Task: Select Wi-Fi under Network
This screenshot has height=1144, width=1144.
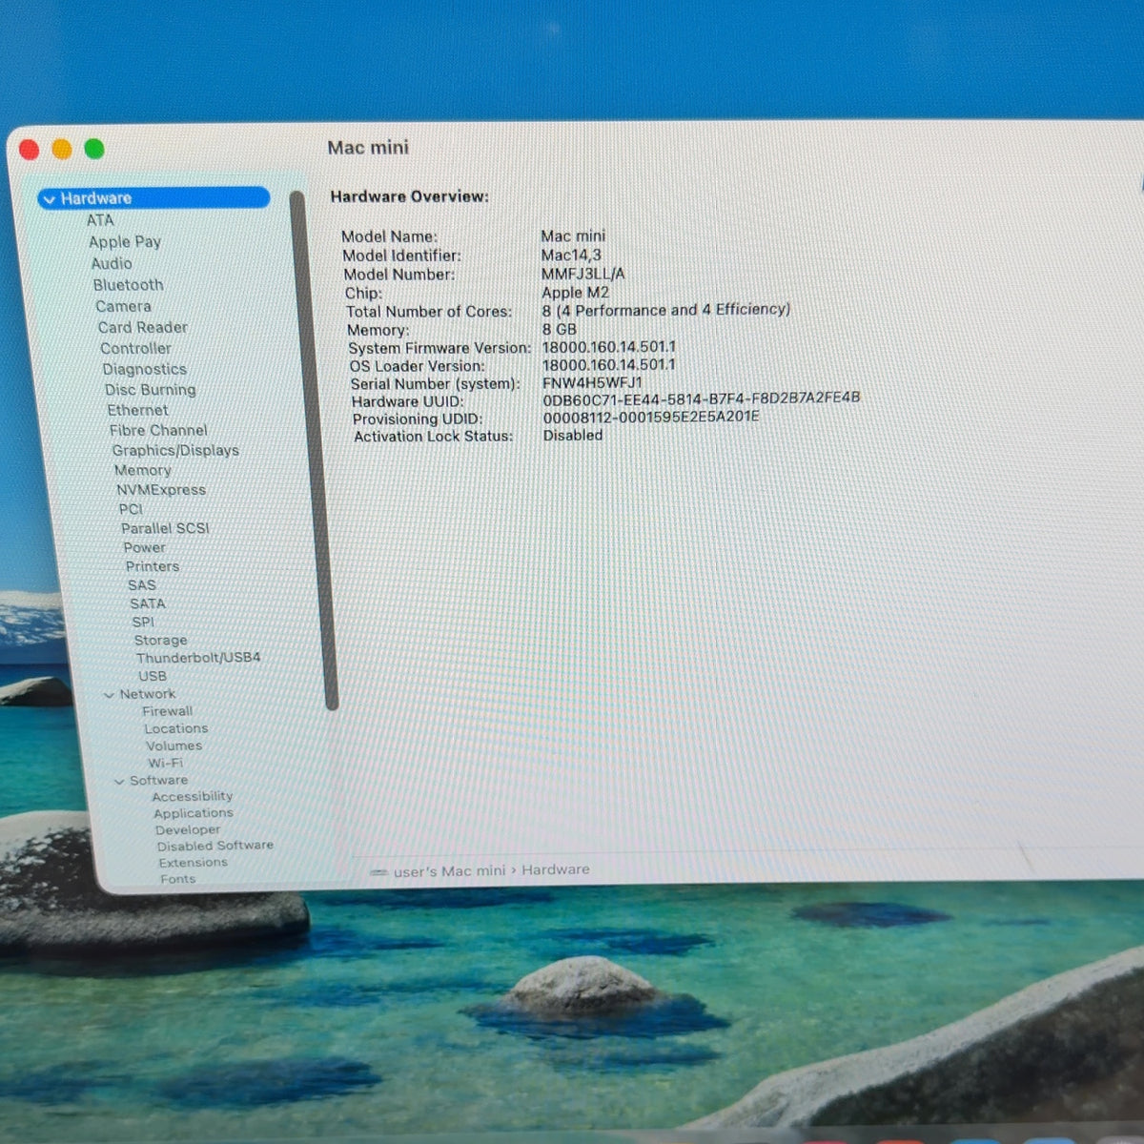Action: click(x=165, y=763)
